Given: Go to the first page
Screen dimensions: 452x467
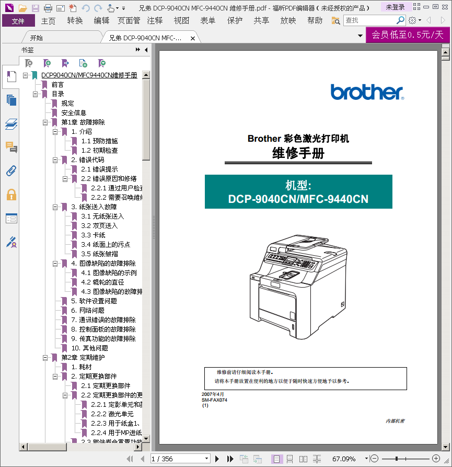Looking at the screenshot, I should [130, 459].
